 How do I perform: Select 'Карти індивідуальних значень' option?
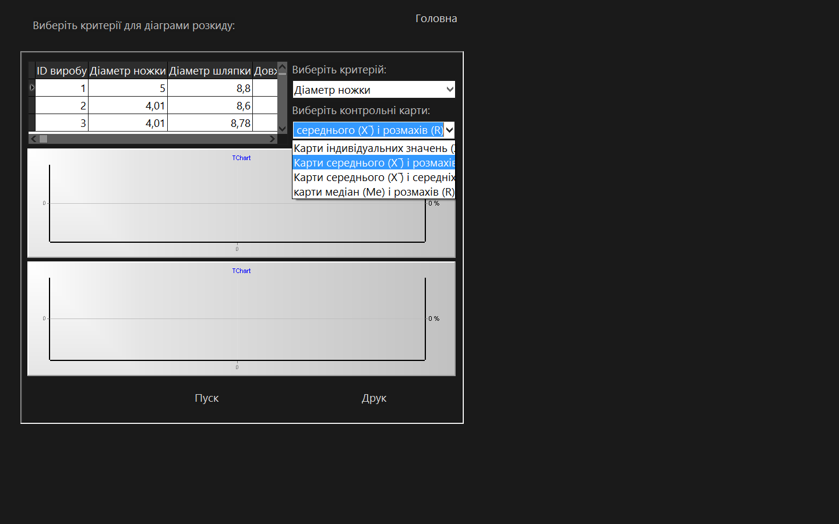pos(373,148)
